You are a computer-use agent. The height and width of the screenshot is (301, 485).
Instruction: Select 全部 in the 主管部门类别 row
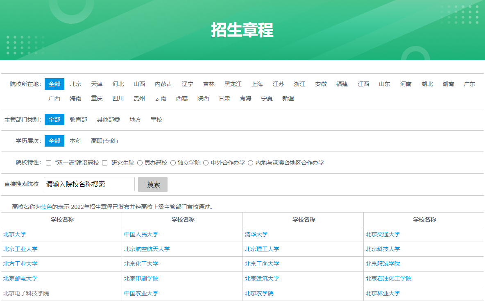[x=54, y=120]
